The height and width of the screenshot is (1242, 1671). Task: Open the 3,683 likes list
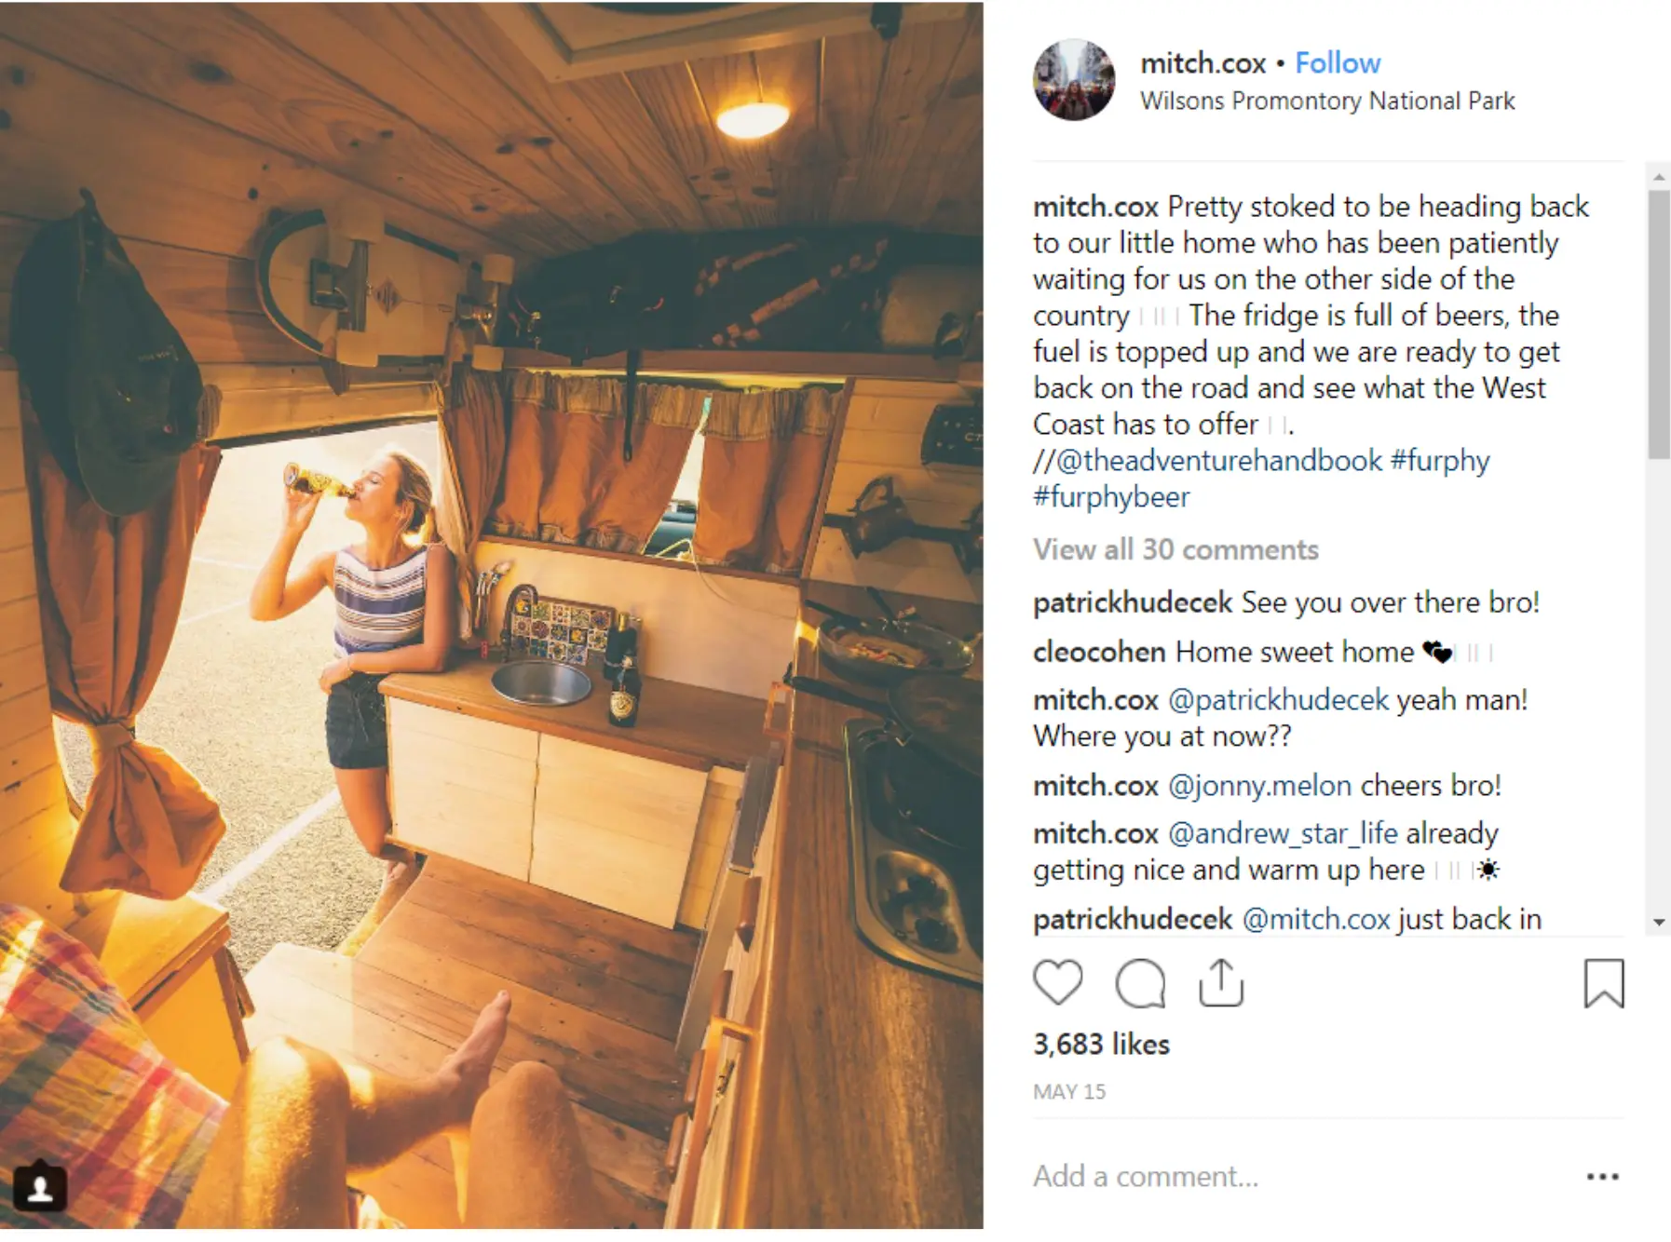pos(1101,1044)
